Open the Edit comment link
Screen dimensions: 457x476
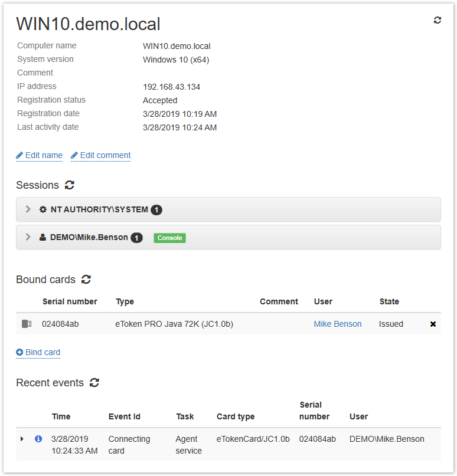[x=101, y=156]
